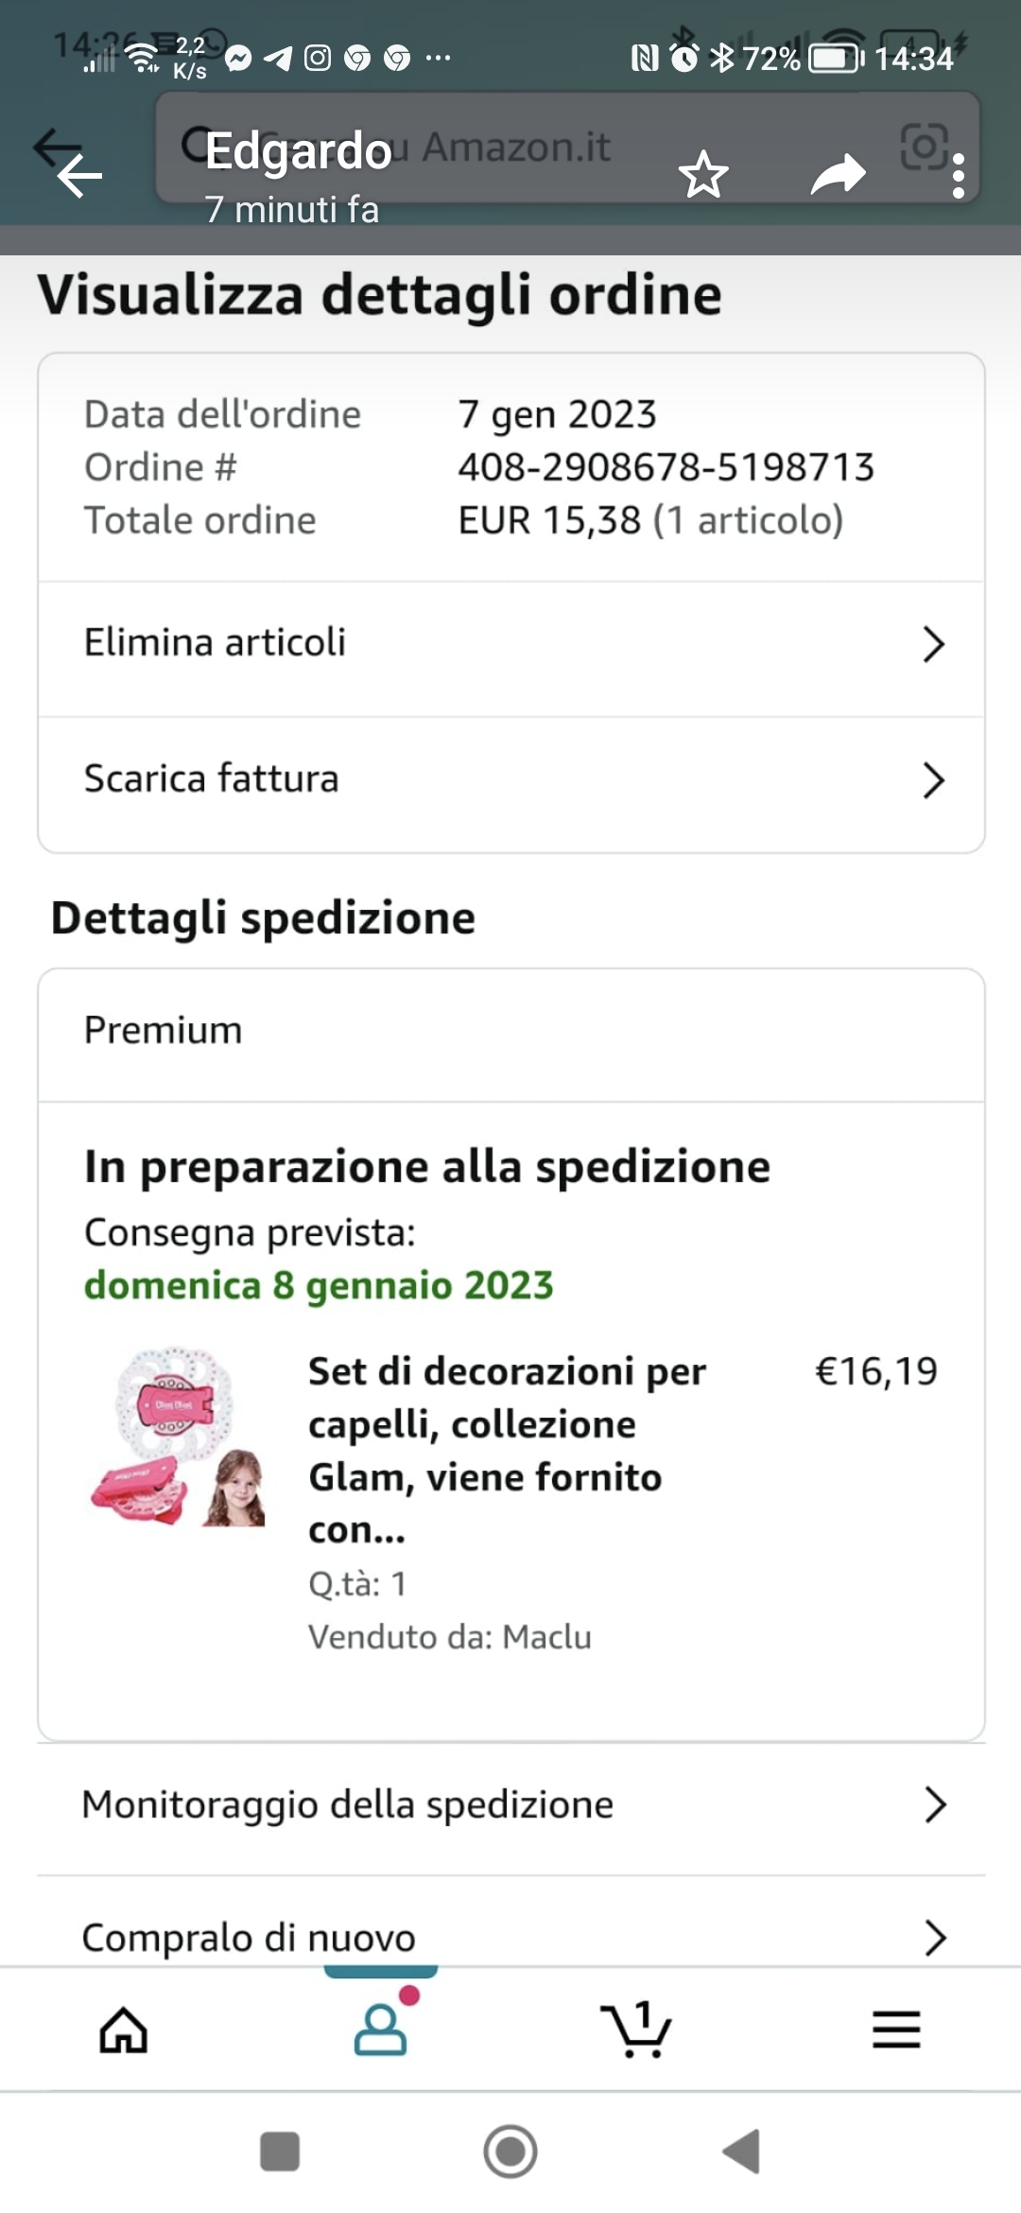Go to Amazon home tab

tap(124, 2030)
